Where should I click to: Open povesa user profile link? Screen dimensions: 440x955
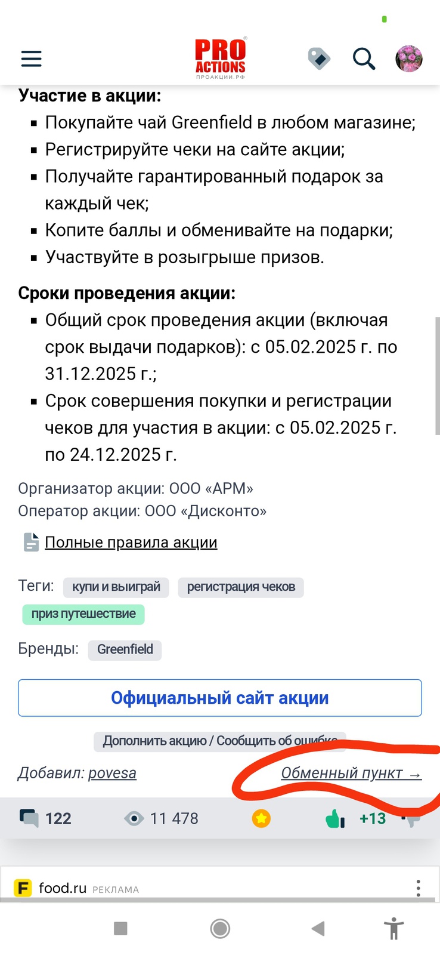pyautogui.click(x=112, y=773)
